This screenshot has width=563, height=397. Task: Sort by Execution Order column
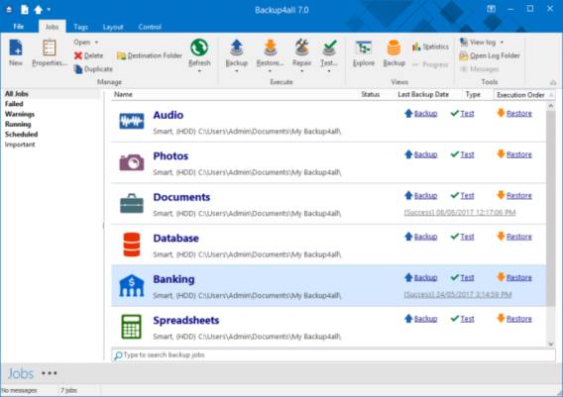coord(520,95)
